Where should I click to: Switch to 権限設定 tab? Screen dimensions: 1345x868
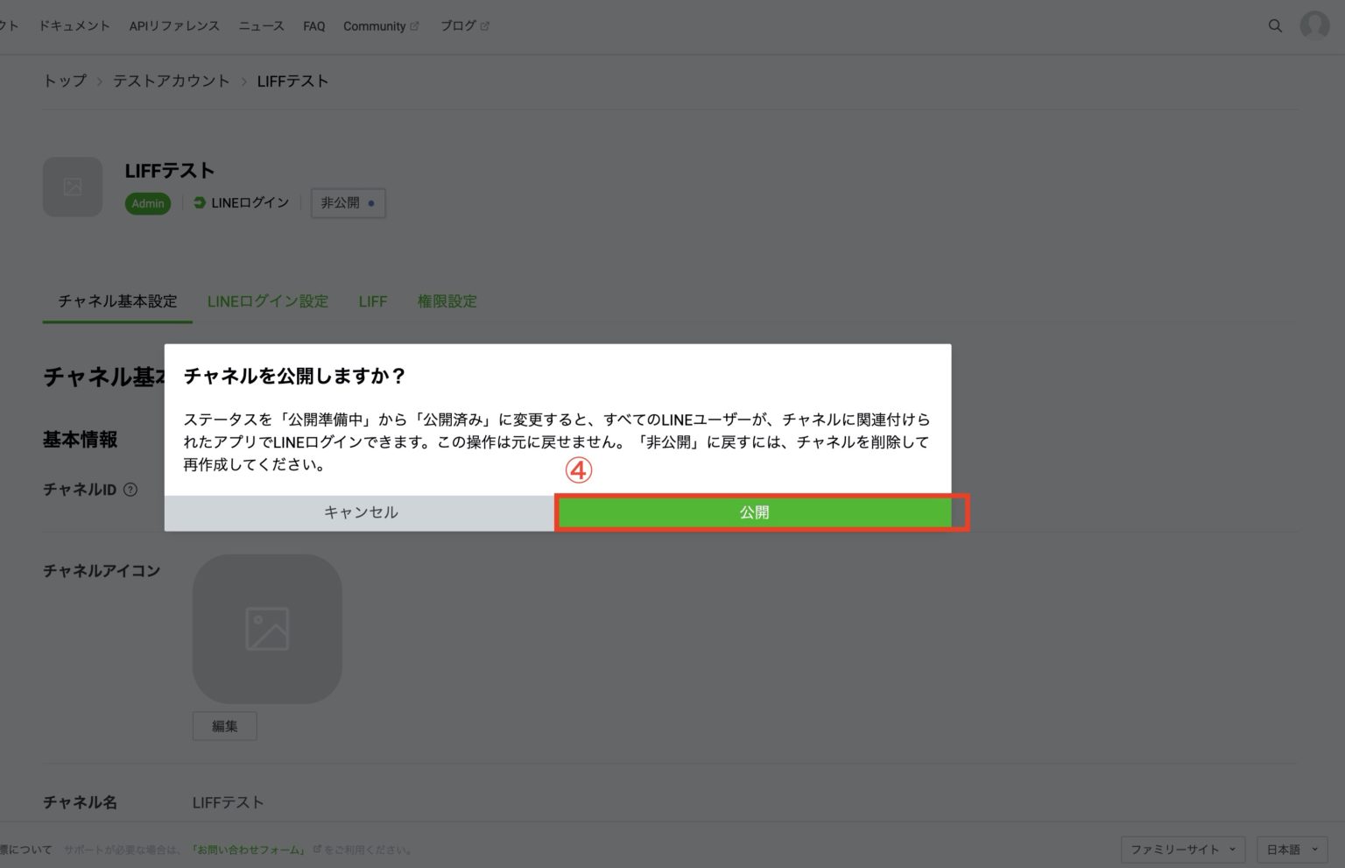pos(447,301)
